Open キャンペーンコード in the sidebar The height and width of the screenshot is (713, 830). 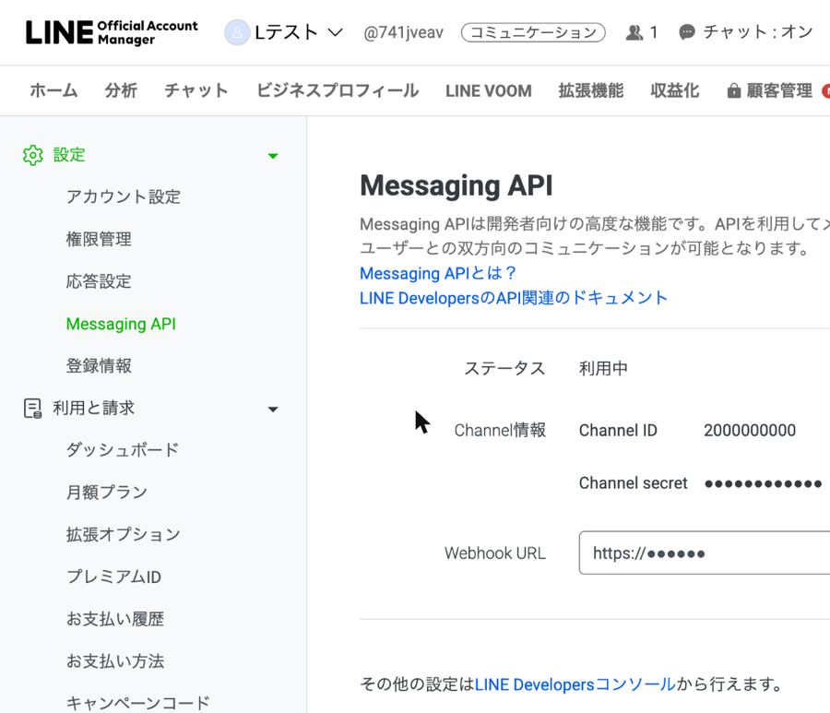tap(138, 703)
